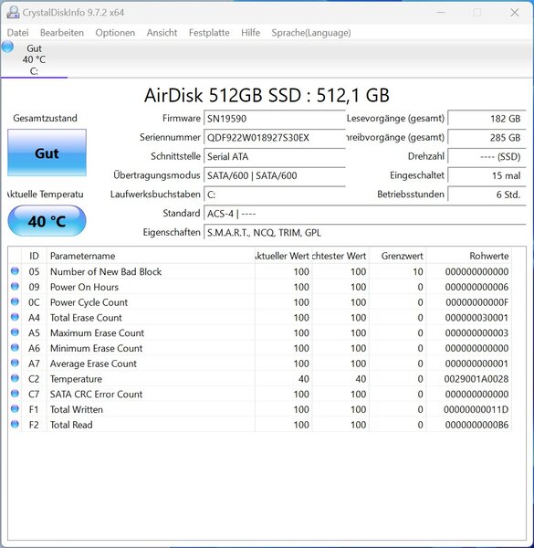Click the Schnittstelle field Serial ATA
Image resolution: width=534 pixels, height=548 pixels.
(x=275, y=156)
